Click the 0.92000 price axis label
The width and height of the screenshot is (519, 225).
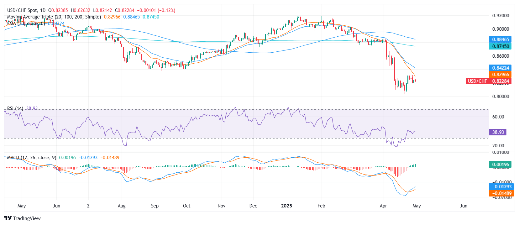click(x=501, y=16)
